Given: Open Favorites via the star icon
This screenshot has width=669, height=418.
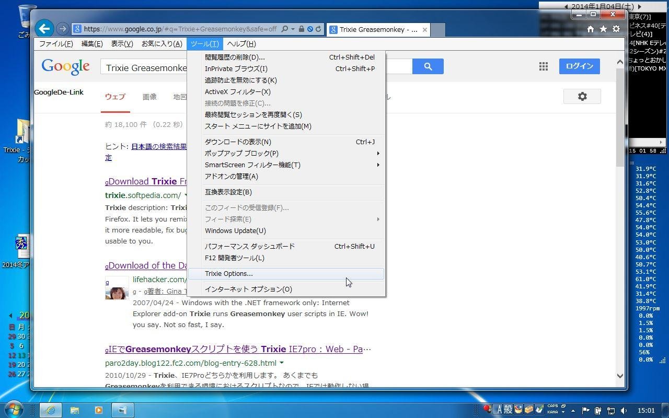Looking at the screenshot, I should 603,29.
